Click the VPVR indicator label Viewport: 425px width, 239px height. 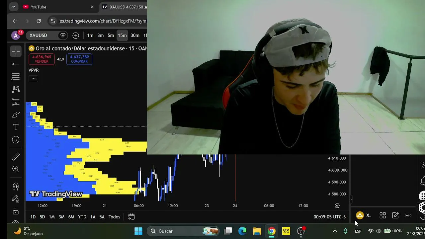pos(34,70)
